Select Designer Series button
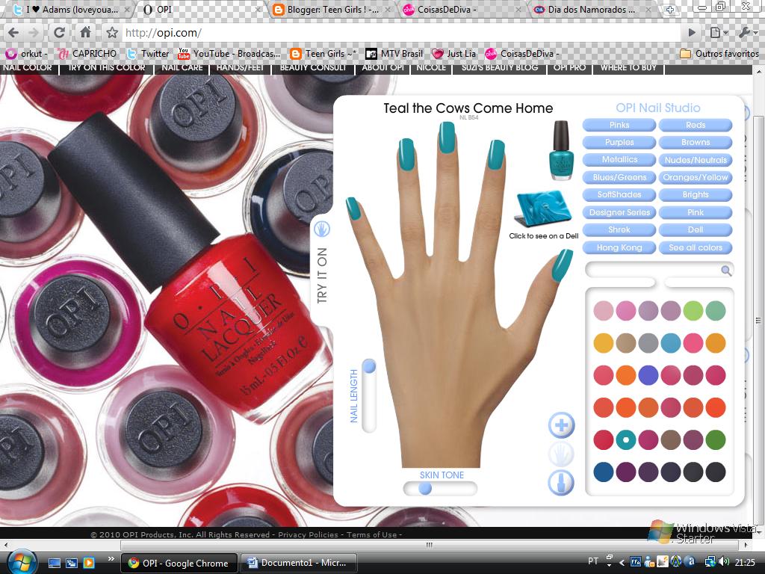 (619, 212)
